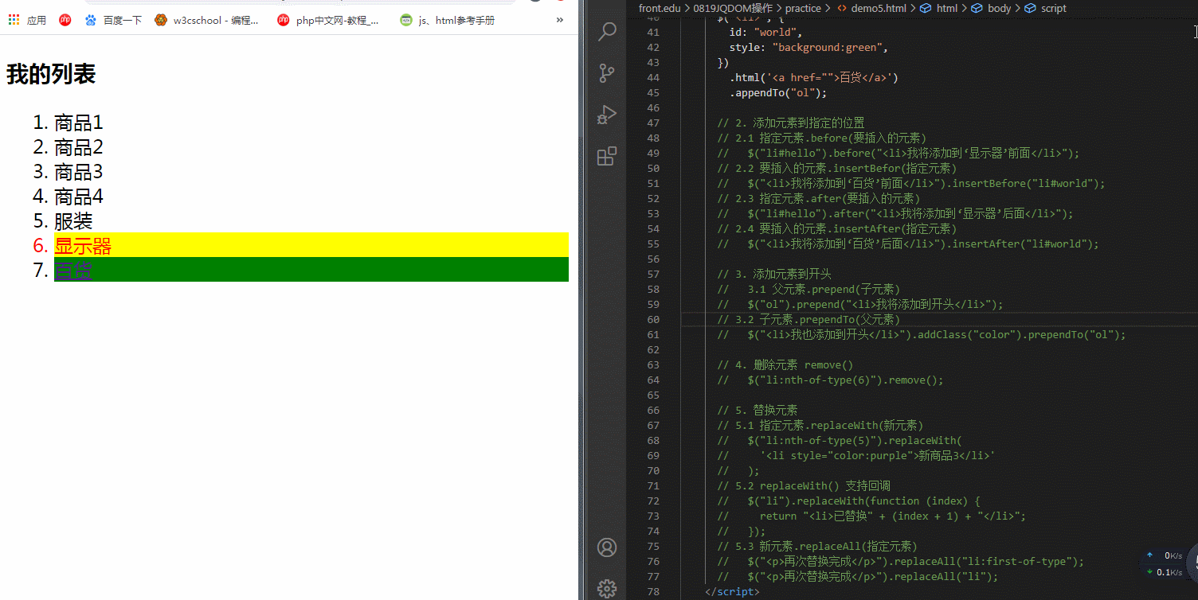Image resolution: width=1198 pixels, height=600 pixels.
Task: Open the VS Code Search view
Action: tap(607, 32)
